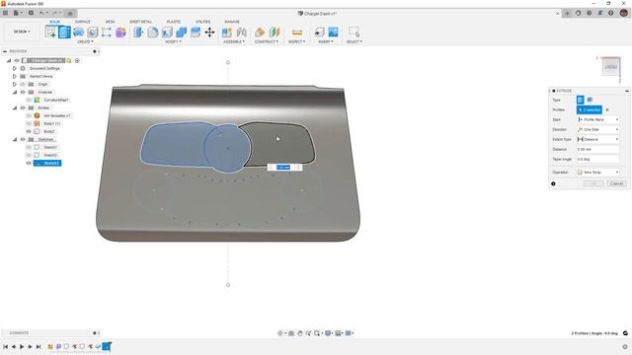This screenshot has height=355, width=632.
Task: Click the Offset Face tool
Action: [x=196, y=32]
